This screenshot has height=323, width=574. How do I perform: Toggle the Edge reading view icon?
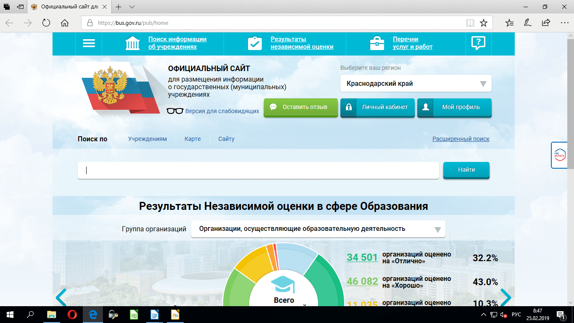tap(470, 23)
